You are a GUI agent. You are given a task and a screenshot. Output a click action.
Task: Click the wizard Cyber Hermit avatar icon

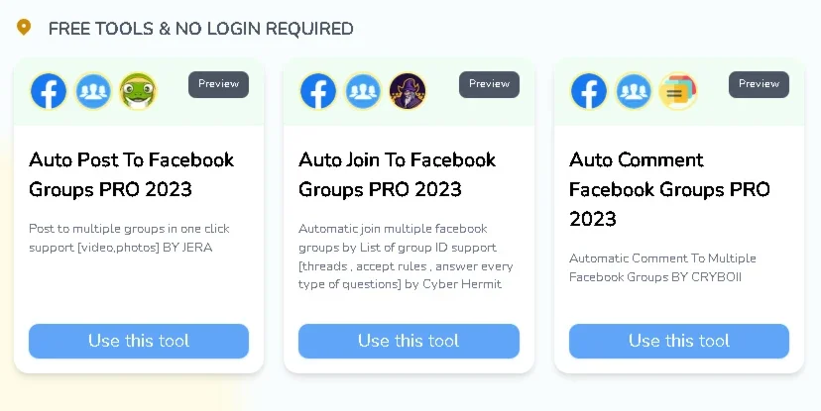(408, 91)
